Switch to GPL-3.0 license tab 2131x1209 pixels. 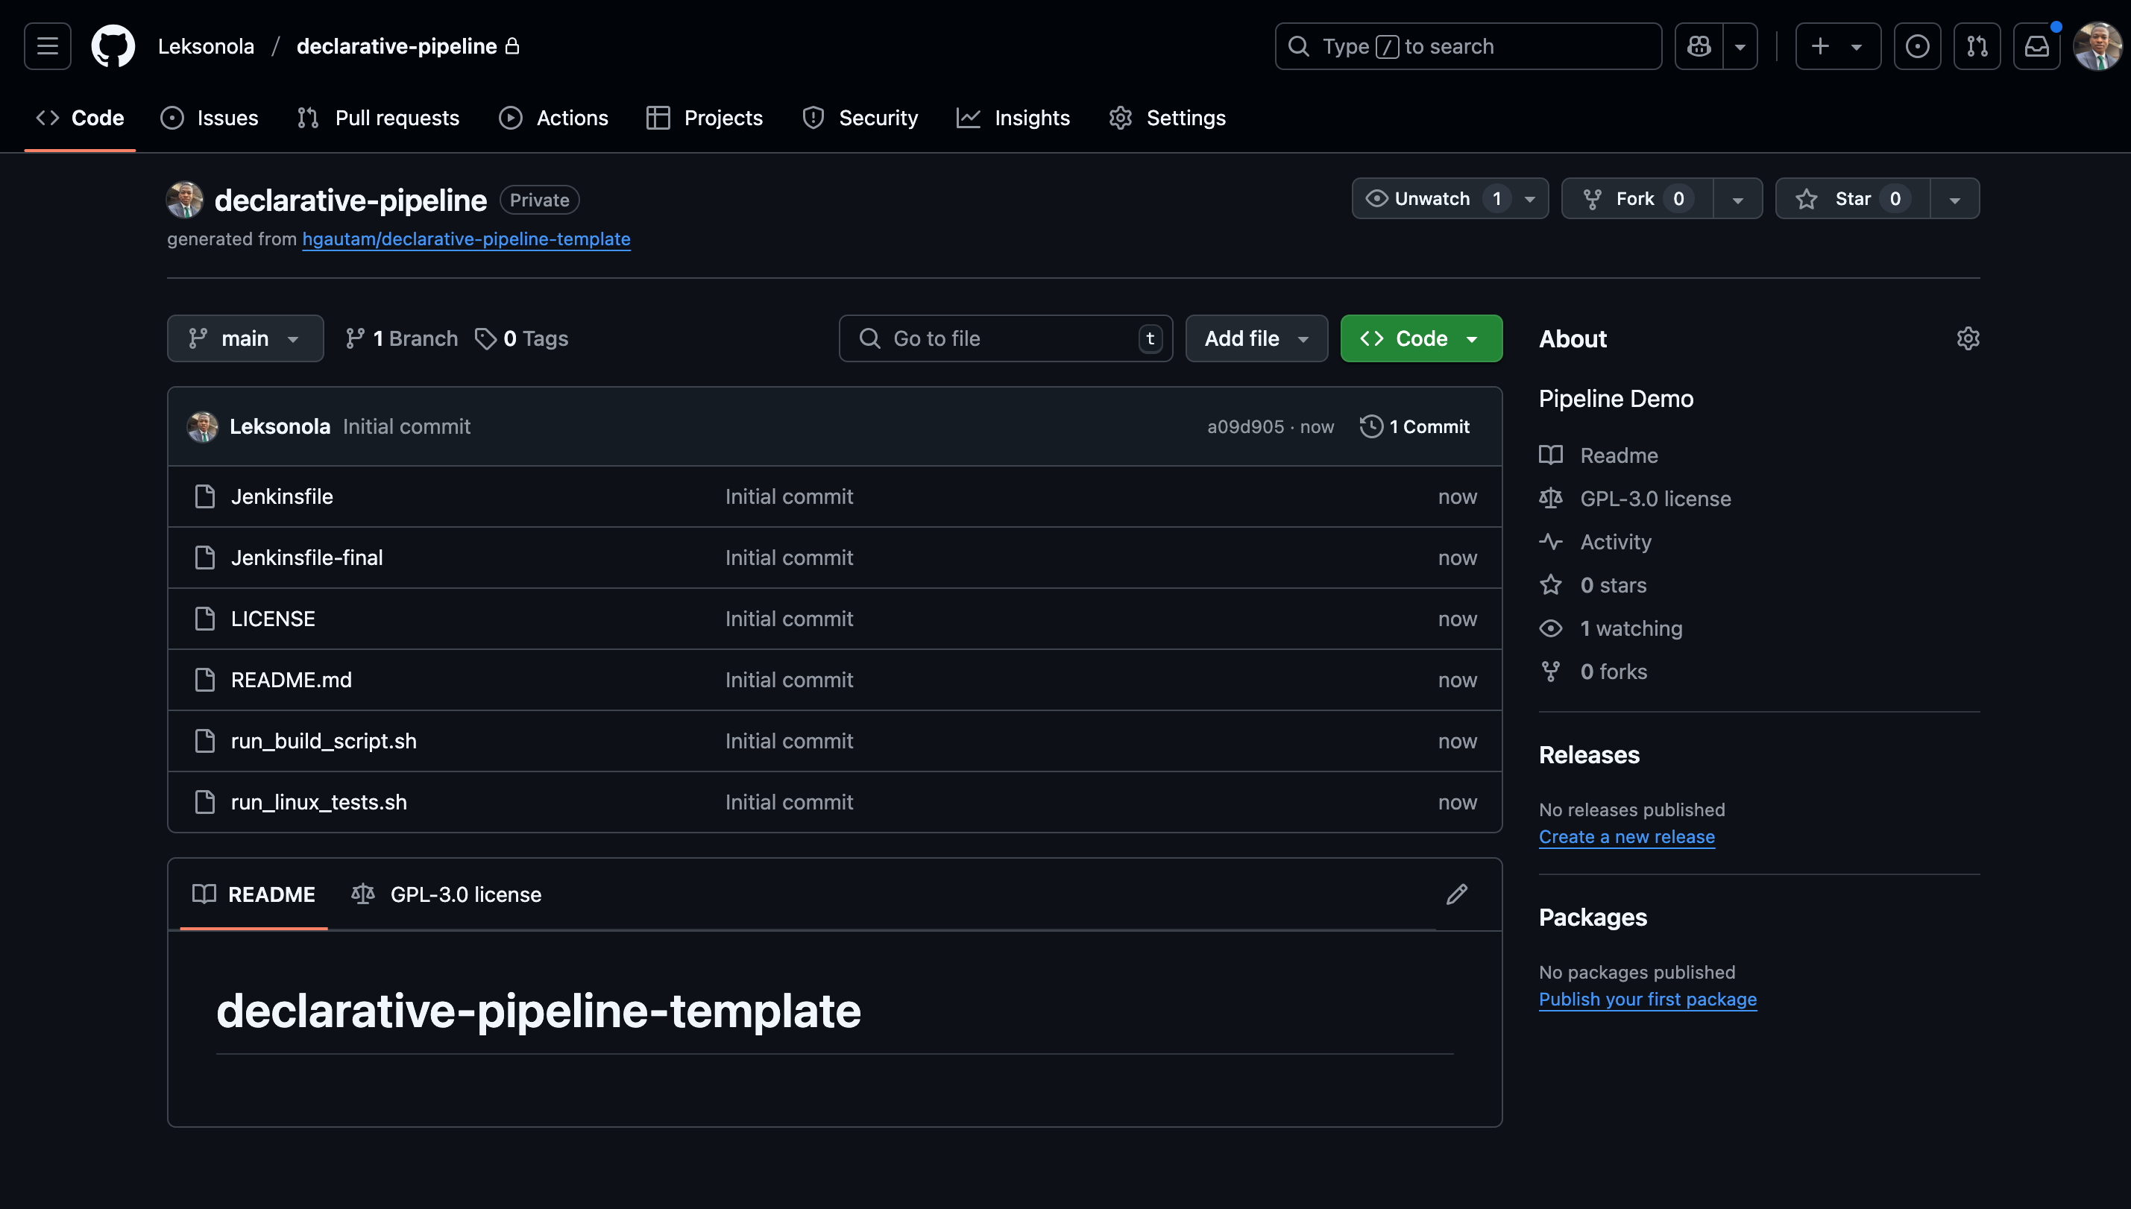[446, 894]
